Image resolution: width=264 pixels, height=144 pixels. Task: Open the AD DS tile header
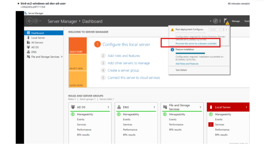tap(90, 107)
